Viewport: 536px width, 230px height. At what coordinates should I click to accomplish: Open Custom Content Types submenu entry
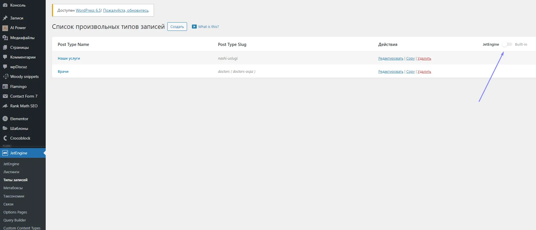click(x=22, y=228)
